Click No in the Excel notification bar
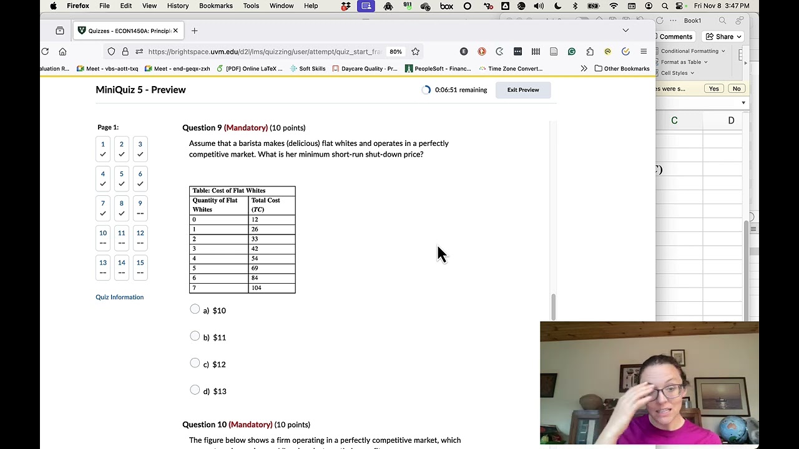 pos(737,89)
